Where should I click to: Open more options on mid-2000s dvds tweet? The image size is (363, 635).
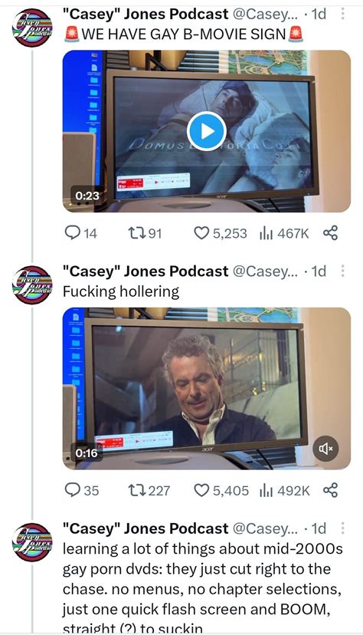click(x=342, y=528)
